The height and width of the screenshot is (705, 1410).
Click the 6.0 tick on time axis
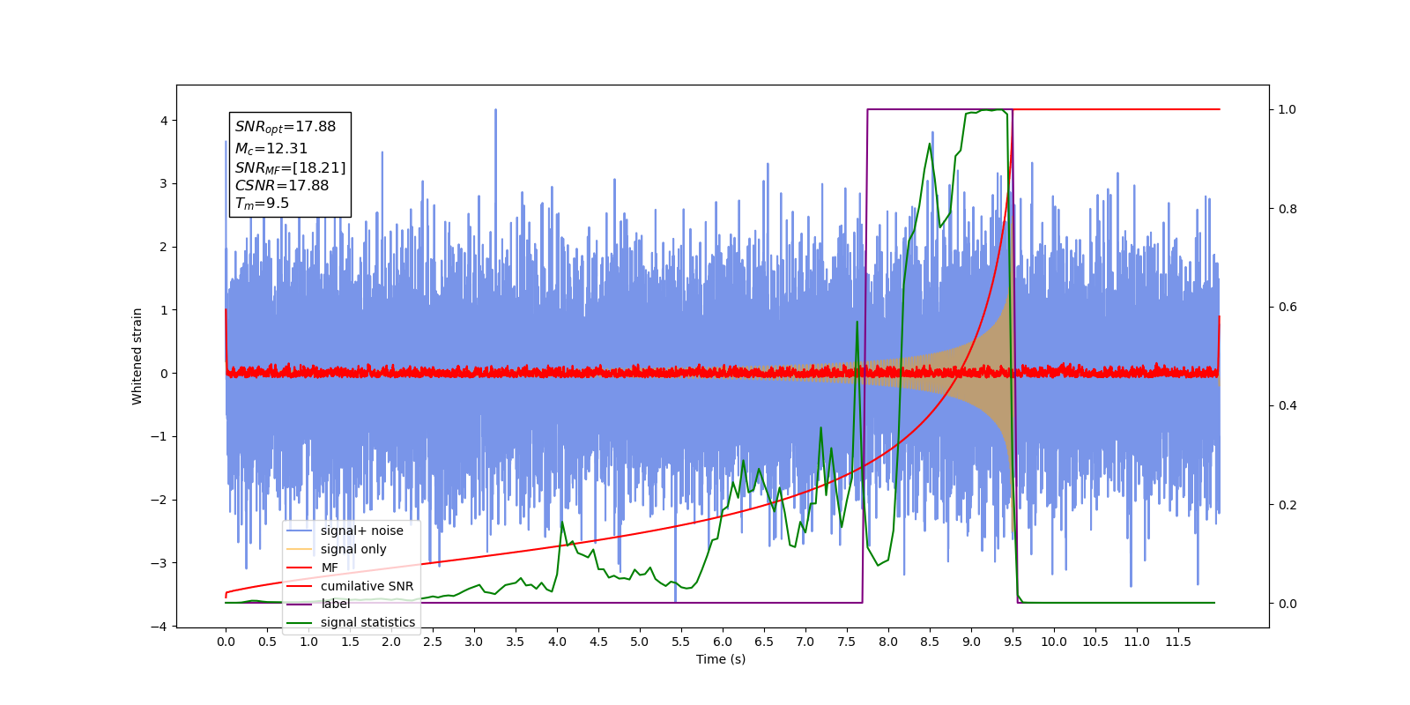(x=723, y=642)
